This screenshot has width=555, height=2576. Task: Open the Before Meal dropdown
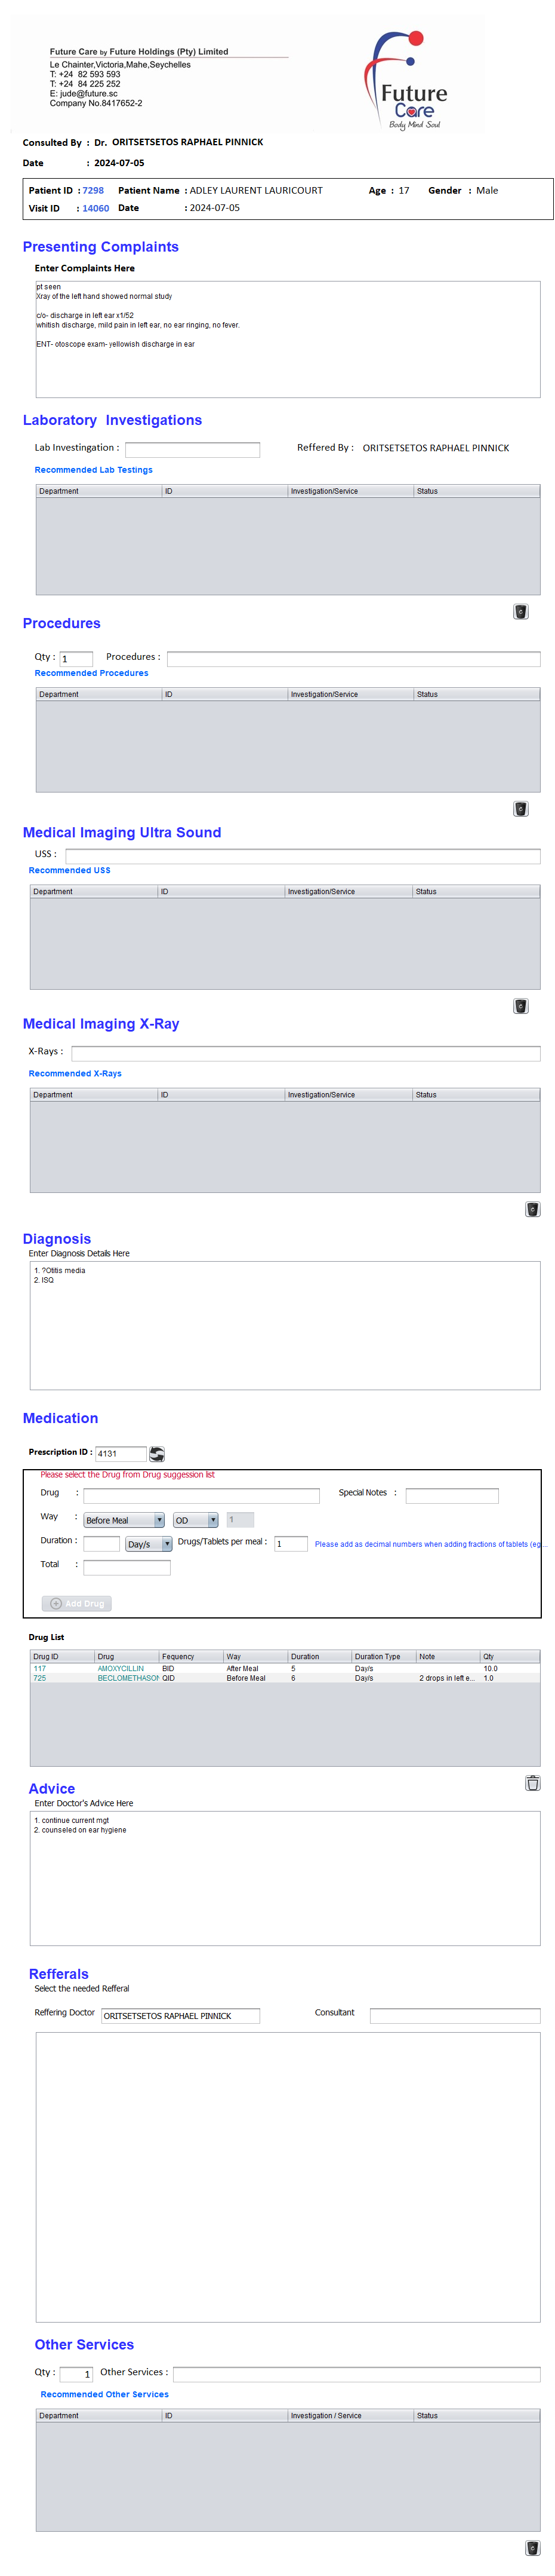coord(124,1520)
